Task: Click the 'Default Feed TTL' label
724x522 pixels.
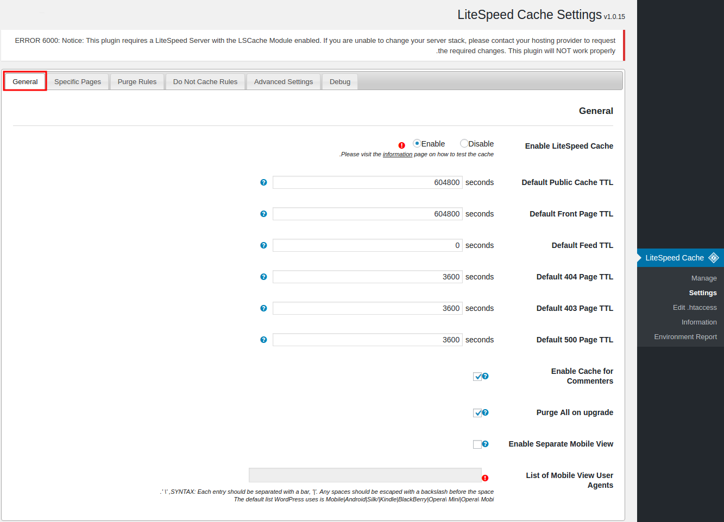Action: [x=582, y=245]
